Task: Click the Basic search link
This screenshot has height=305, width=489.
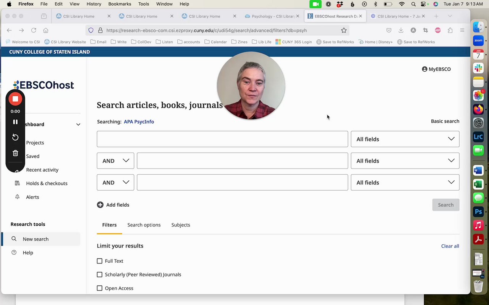Action: (445, 121)
